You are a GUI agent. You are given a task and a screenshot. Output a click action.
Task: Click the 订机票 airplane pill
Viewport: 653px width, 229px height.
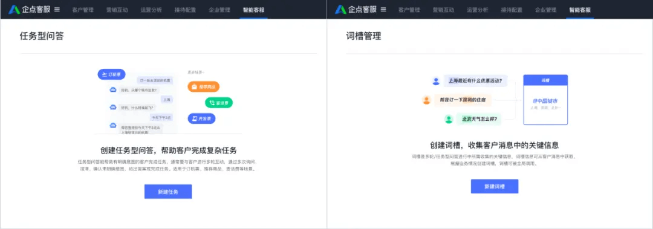click(112, 74)
